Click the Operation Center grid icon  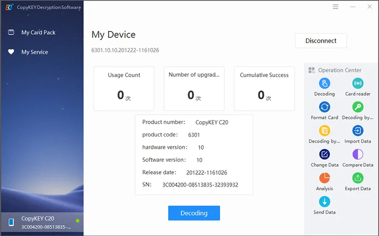pyautogui.click(x=312, y=70)
